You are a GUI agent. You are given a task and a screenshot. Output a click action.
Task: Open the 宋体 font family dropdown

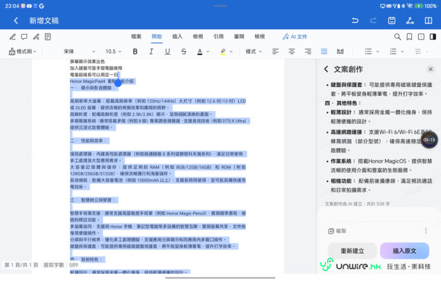click(79, 51)
